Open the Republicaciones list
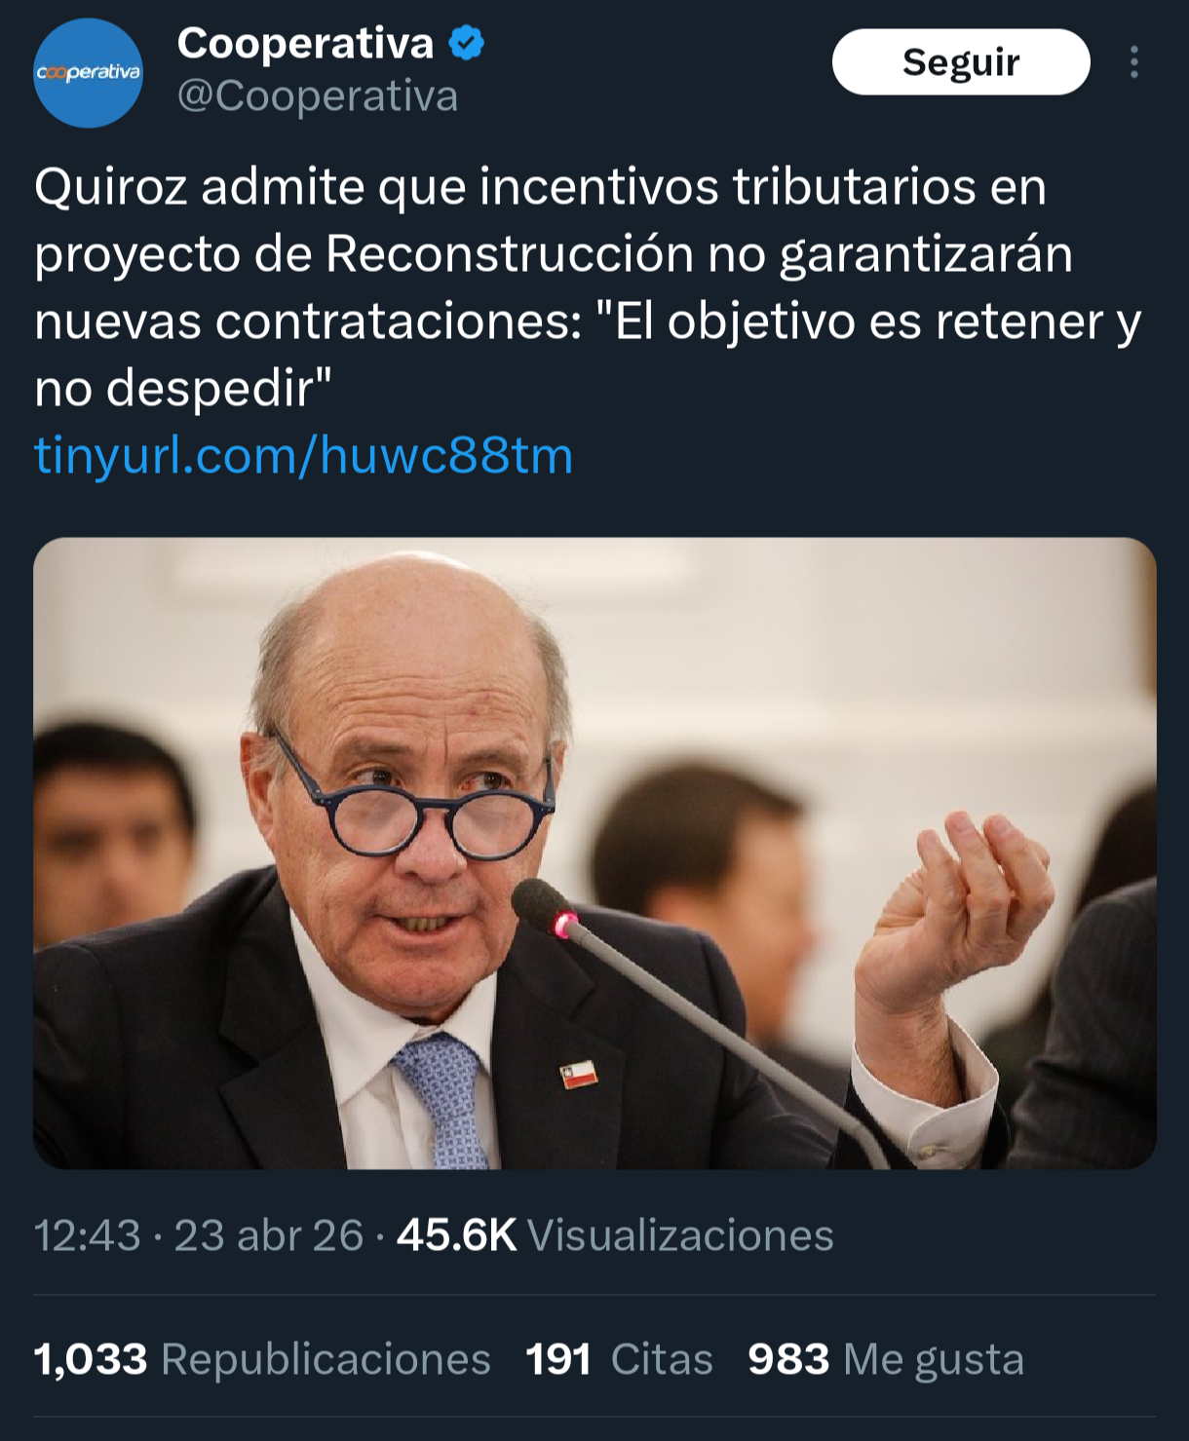This screenshot has width=1189, height=1441. point(326,1359)
